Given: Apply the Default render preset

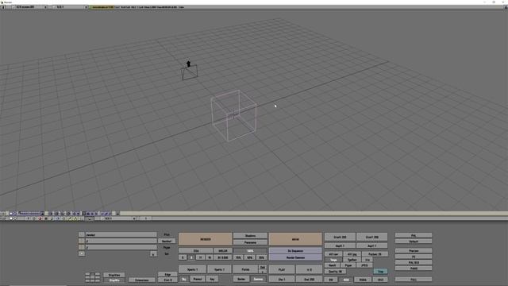Looking at the screenshot, I should (x=414, y=242).
